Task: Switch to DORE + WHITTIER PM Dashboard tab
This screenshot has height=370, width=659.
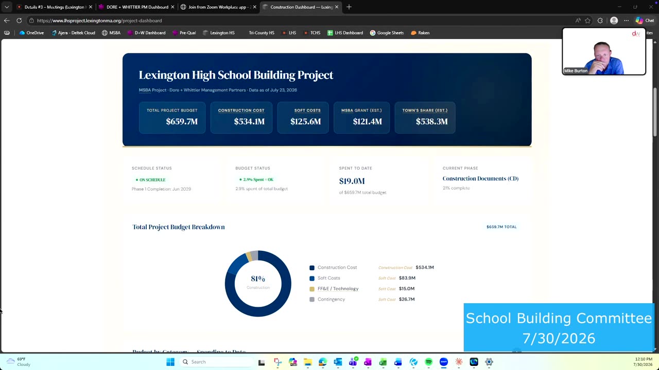Action: click(x=136, y=7)
